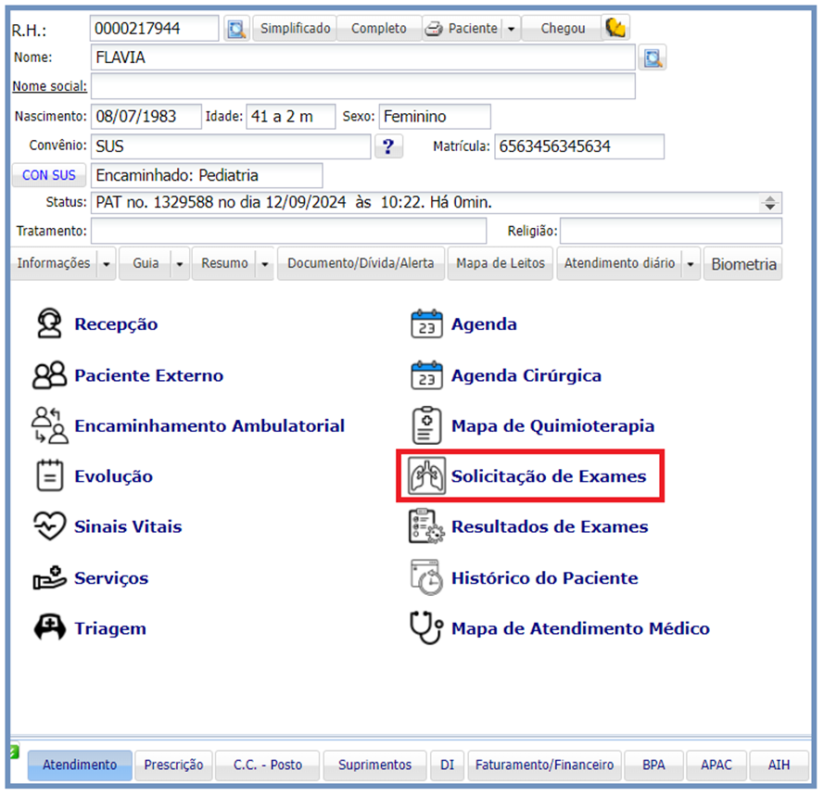Viewport: 824px width, 797px height.
Task: Switch to the DI tab
Action: point(447,765)
